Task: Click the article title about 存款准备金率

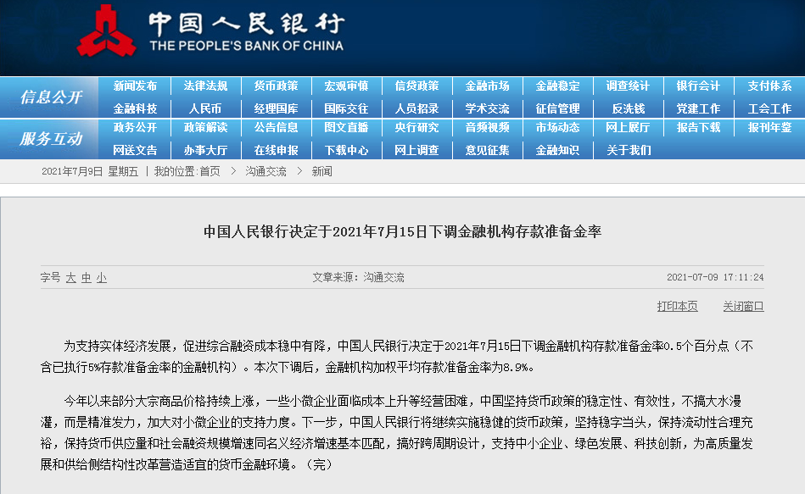Action: [x=402, y=232]
